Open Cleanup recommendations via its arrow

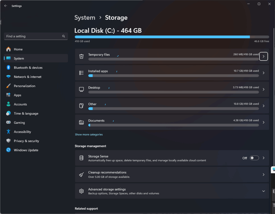(x=263, y=174)
